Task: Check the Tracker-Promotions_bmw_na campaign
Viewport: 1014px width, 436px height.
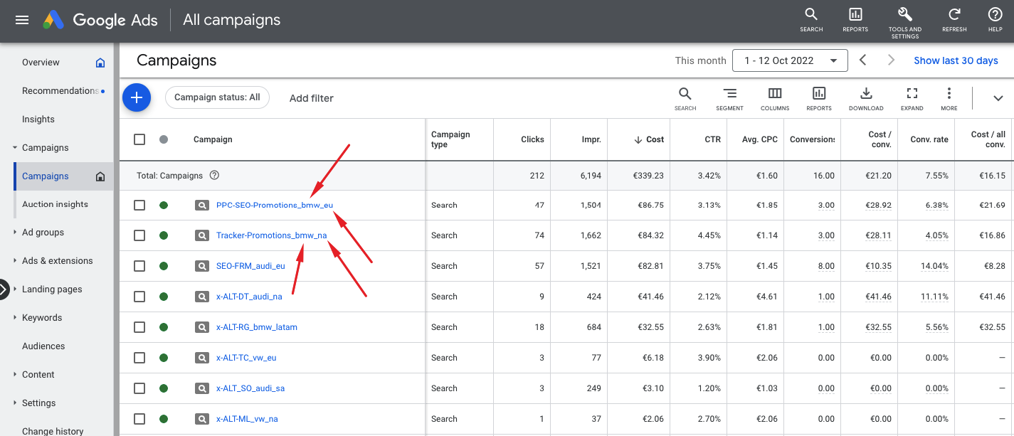Action: coord(139,235)
